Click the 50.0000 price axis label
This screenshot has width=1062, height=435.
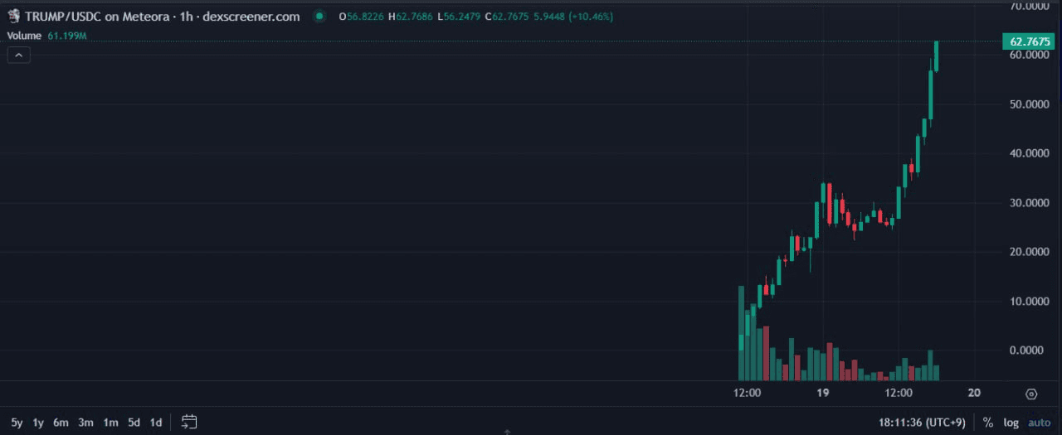click(x=1031, y=104)
